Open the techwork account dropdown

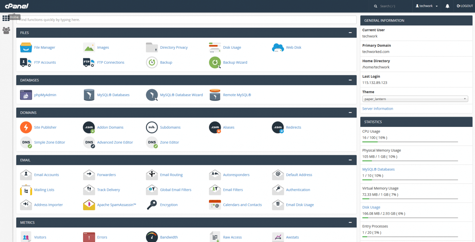click(426, 6)
